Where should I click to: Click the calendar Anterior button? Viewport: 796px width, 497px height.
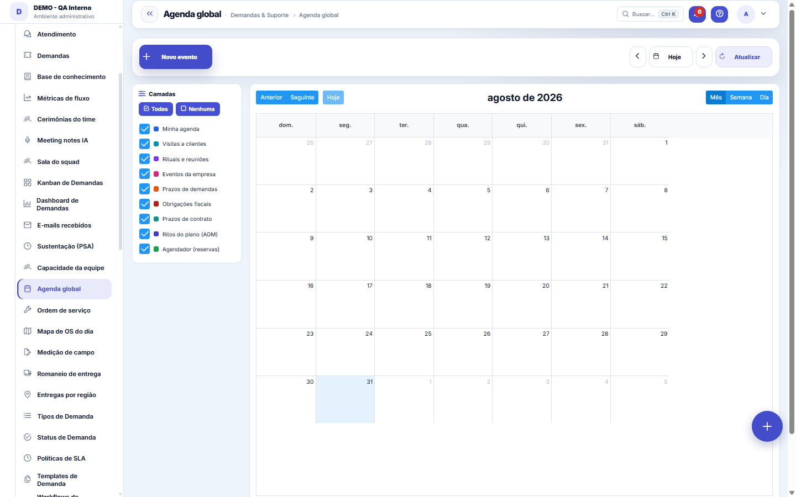271,97
